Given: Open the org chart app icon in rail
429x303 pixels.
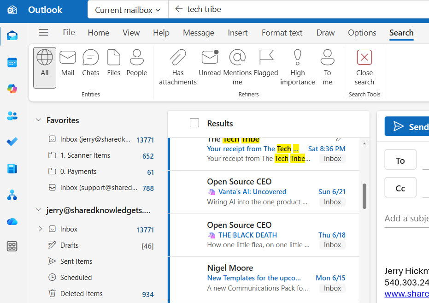Looking at the screenshot, I should [12, 195].
